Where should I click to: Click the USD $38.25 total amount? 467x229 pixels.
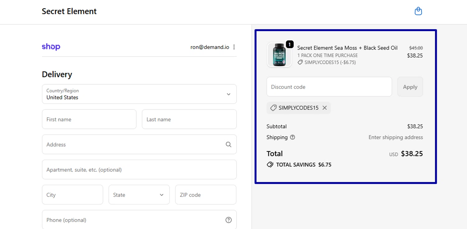point(406,154)
